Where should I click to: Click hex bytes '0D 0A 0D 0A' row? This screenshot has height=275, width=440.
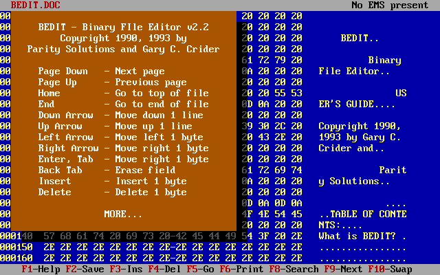[272, 203]
